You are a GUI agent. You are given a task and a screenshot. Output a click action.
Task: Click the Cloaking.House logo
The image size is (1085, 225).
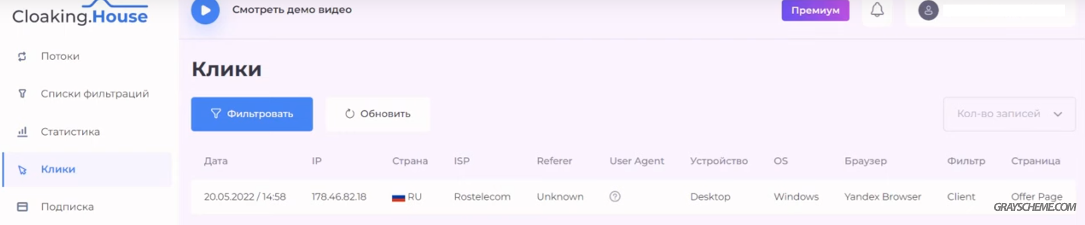[x=80, y=14]
